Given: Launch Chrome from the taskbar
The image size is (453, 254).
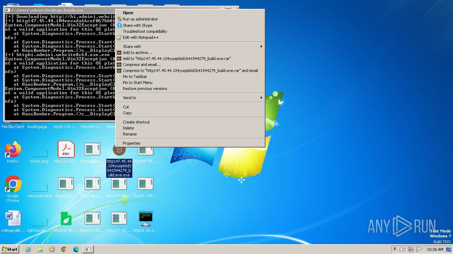Looking at the screenshot, I should tap(64, 249).
